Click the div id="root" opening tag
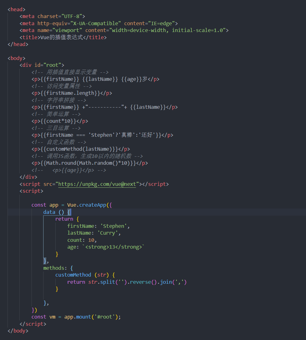This screenshot has width=306, height=340. coord(42,65)
